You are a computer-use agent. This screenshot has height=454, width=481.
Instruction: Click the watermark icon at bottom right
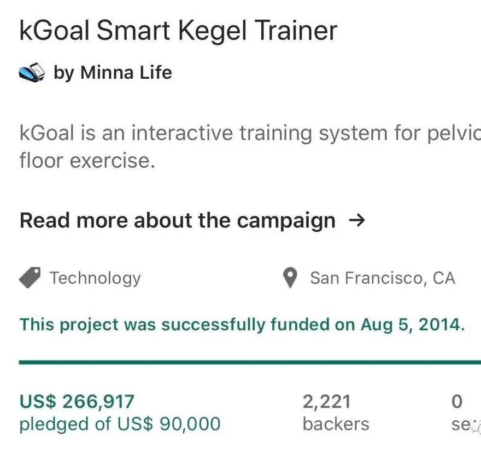point(477,428)
